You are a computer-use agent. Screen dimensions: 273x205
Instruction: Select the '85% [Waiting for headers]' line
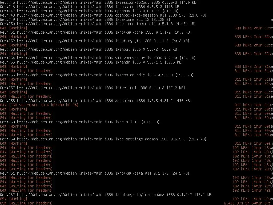[26, 203]
